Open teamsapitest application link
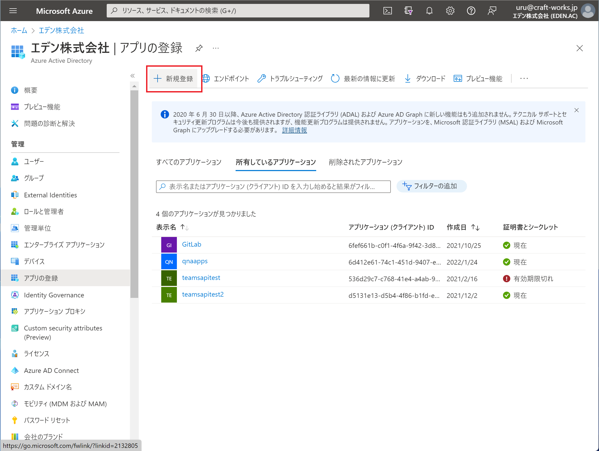 [201, 278]
